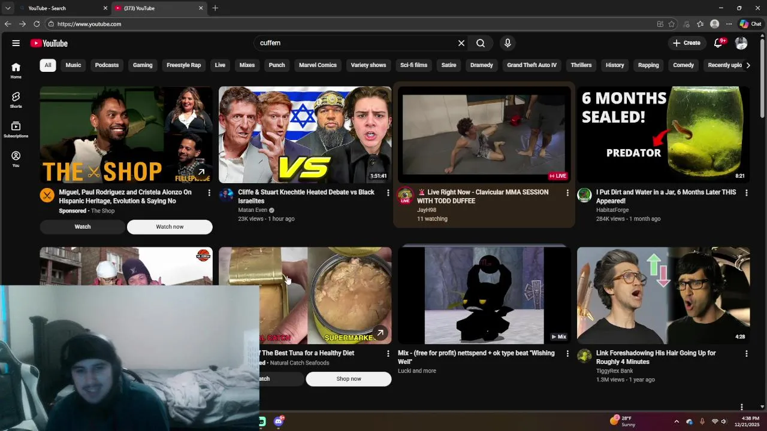Open the Cliffe & Stuart debate thumbnail
This screenshot has width=767, height=431.
(305, 135)
